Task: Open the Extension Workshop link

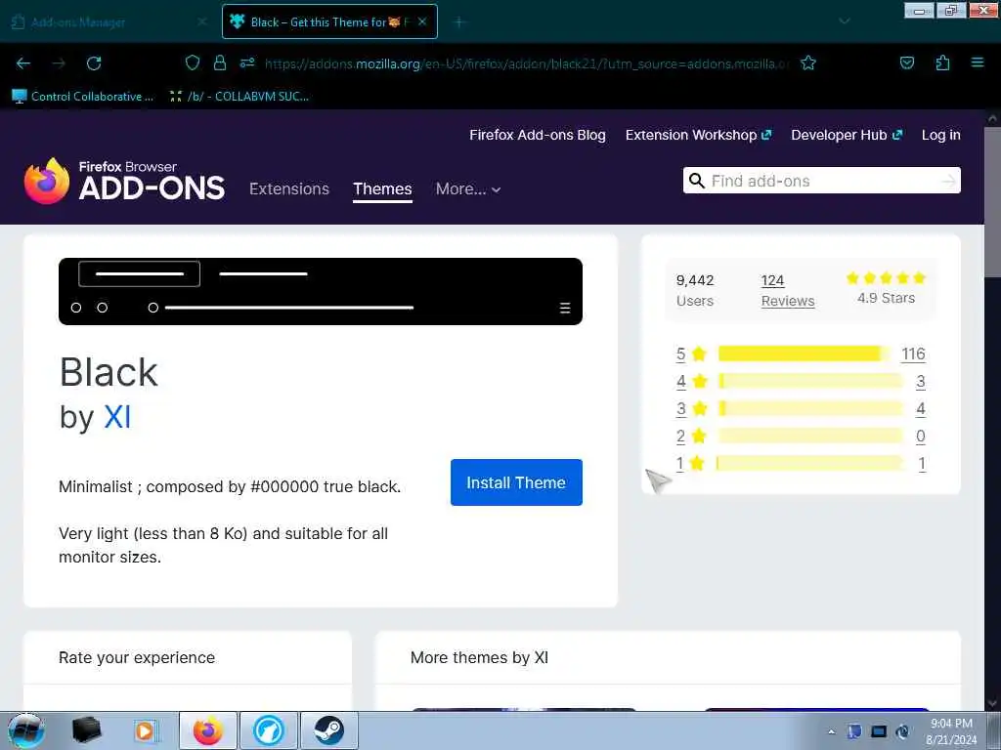Action: (698, 135)
